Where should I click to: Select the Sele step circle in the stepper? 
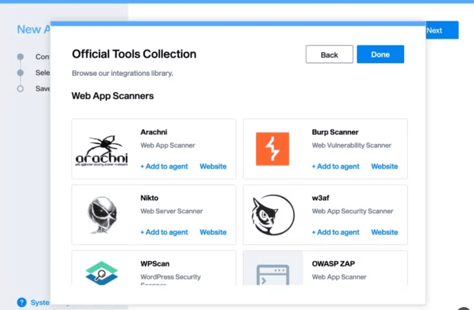tap(20, 73)
